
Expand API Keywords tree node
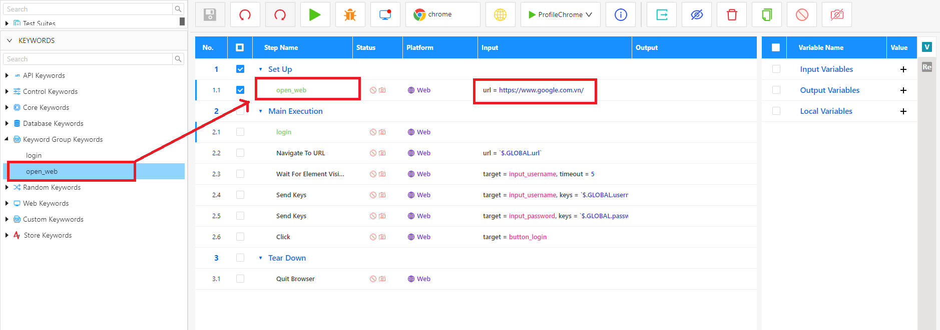pyautogui.click(x=7, y=75)
